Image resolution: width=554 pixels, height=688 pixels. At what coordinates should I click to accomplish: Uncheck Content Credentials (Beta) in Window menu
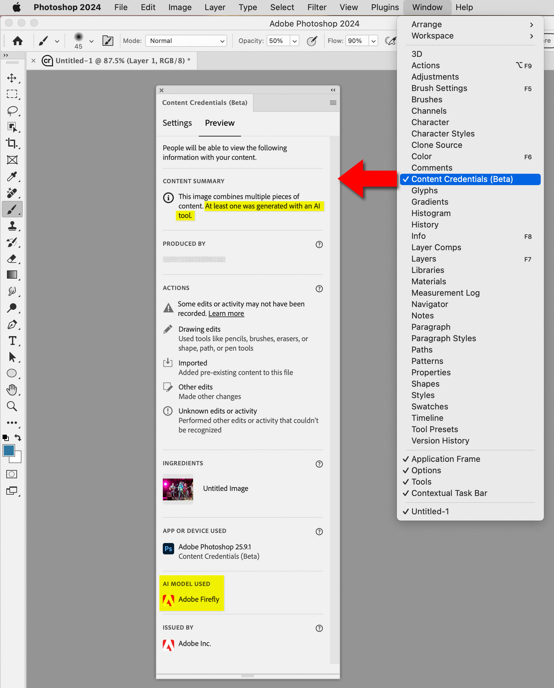(x=462, y=179)
